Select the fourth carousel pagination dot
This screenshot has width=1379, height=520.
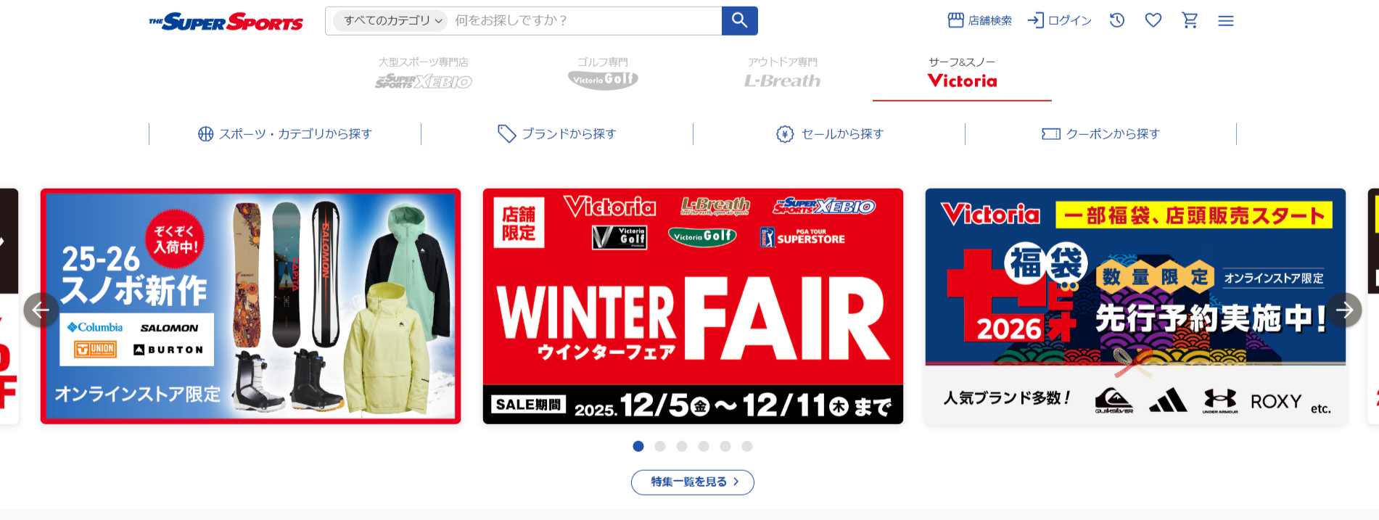click(x=704, y=446)
